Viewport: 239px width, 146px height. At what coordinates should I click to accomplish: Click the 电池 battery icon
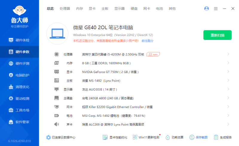click(56, 116)
